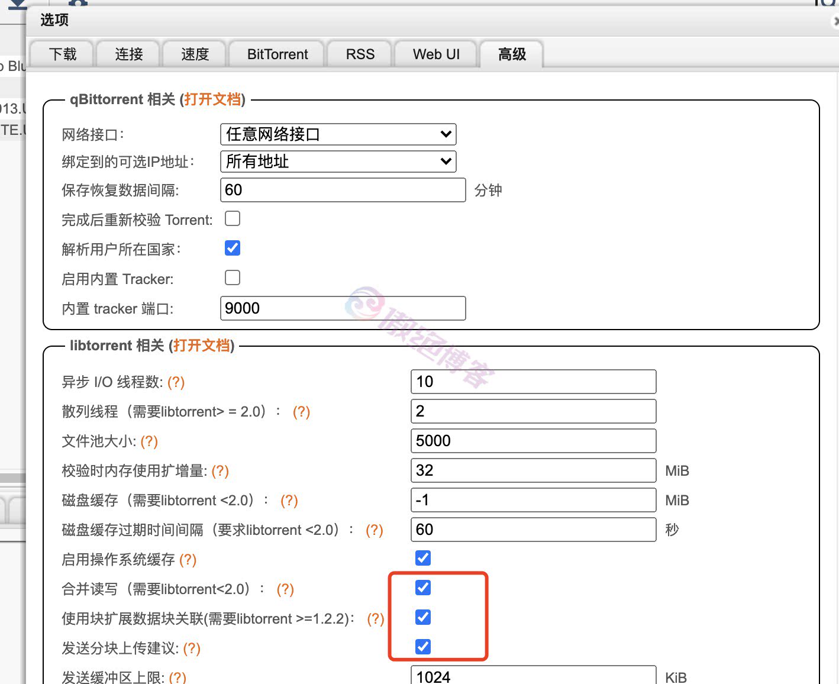Open libtorrent 相关 打开文档 link
This screenshot has width=839, height=684.
tap(202, 346)
